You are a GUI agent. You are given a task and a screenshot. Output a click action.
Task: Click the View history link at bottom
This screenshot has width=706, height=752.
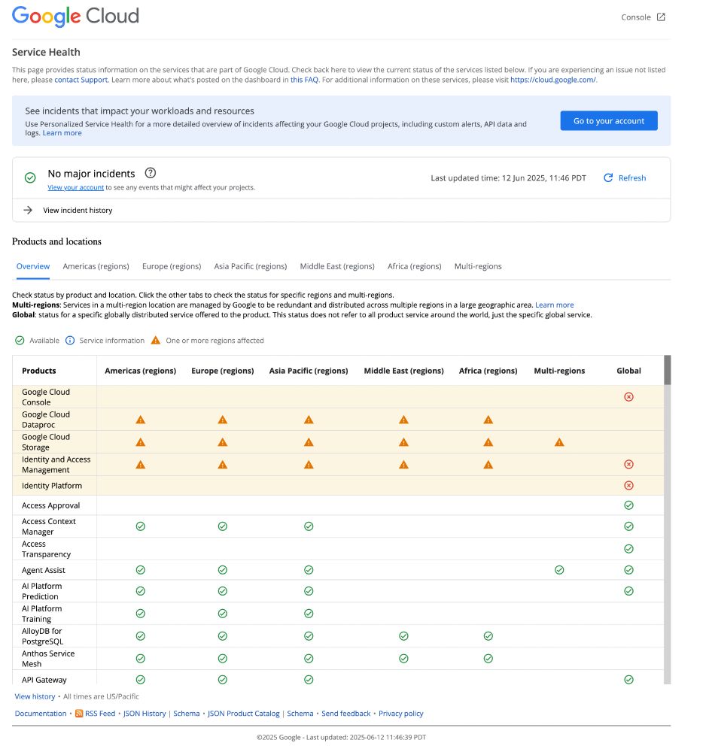[x=35, y=696]
